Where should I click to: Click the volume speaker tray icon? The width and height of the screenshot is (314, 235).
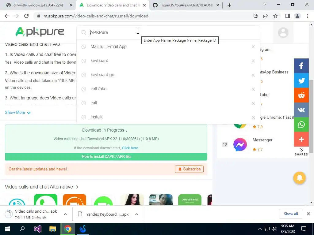click(x=274, y=229)
